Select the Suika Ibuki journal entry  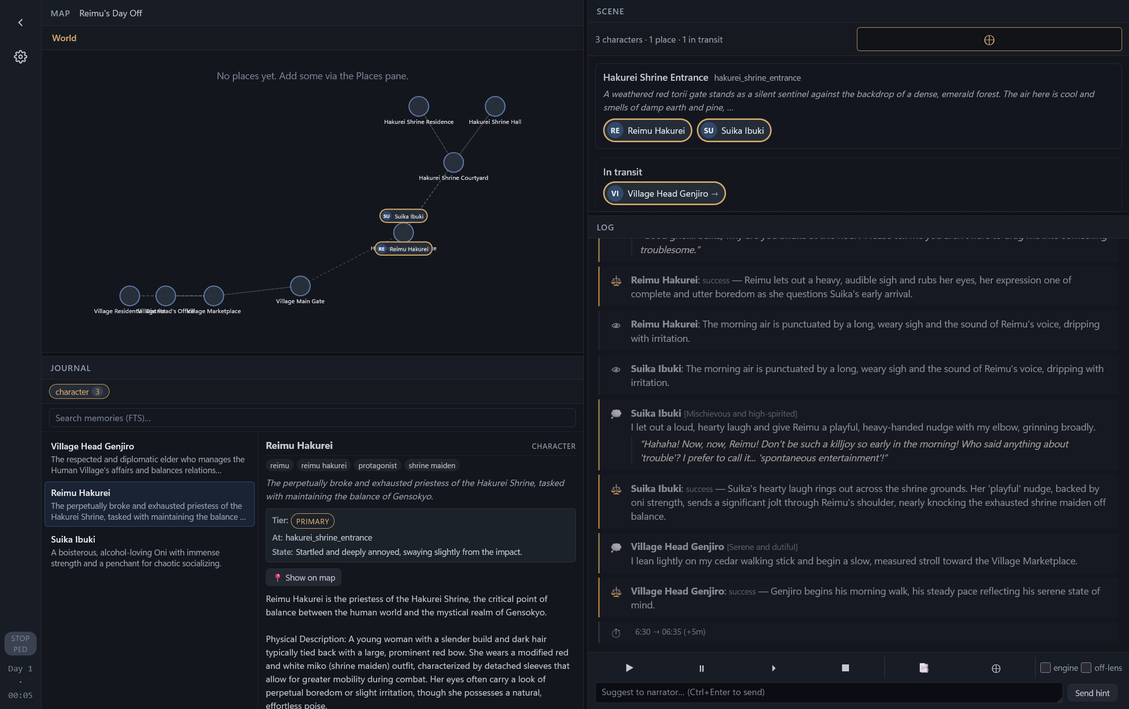point(149,551)
